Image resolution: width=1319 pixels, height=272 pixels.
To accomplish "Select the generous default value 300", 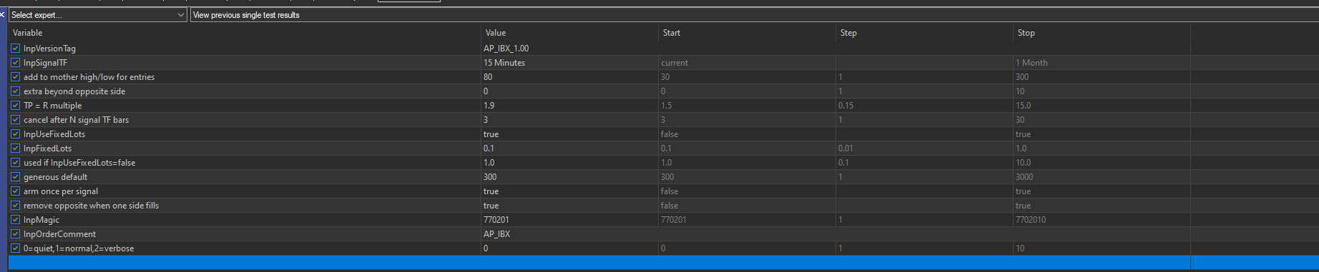I will [570, 177].
